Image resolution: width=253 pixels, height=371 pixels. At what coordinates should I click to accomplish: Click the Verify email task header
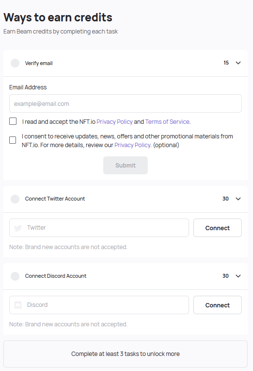click(126, 63)
